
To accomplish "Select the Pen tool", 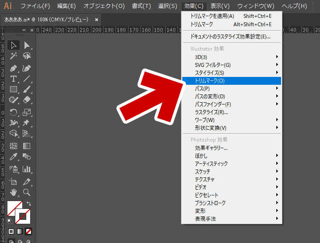I will click(14, 68).
